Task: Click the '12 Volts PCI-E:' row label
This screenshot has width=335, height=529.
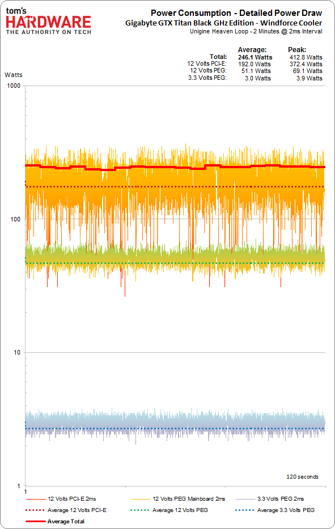Action: click(207, 63)
